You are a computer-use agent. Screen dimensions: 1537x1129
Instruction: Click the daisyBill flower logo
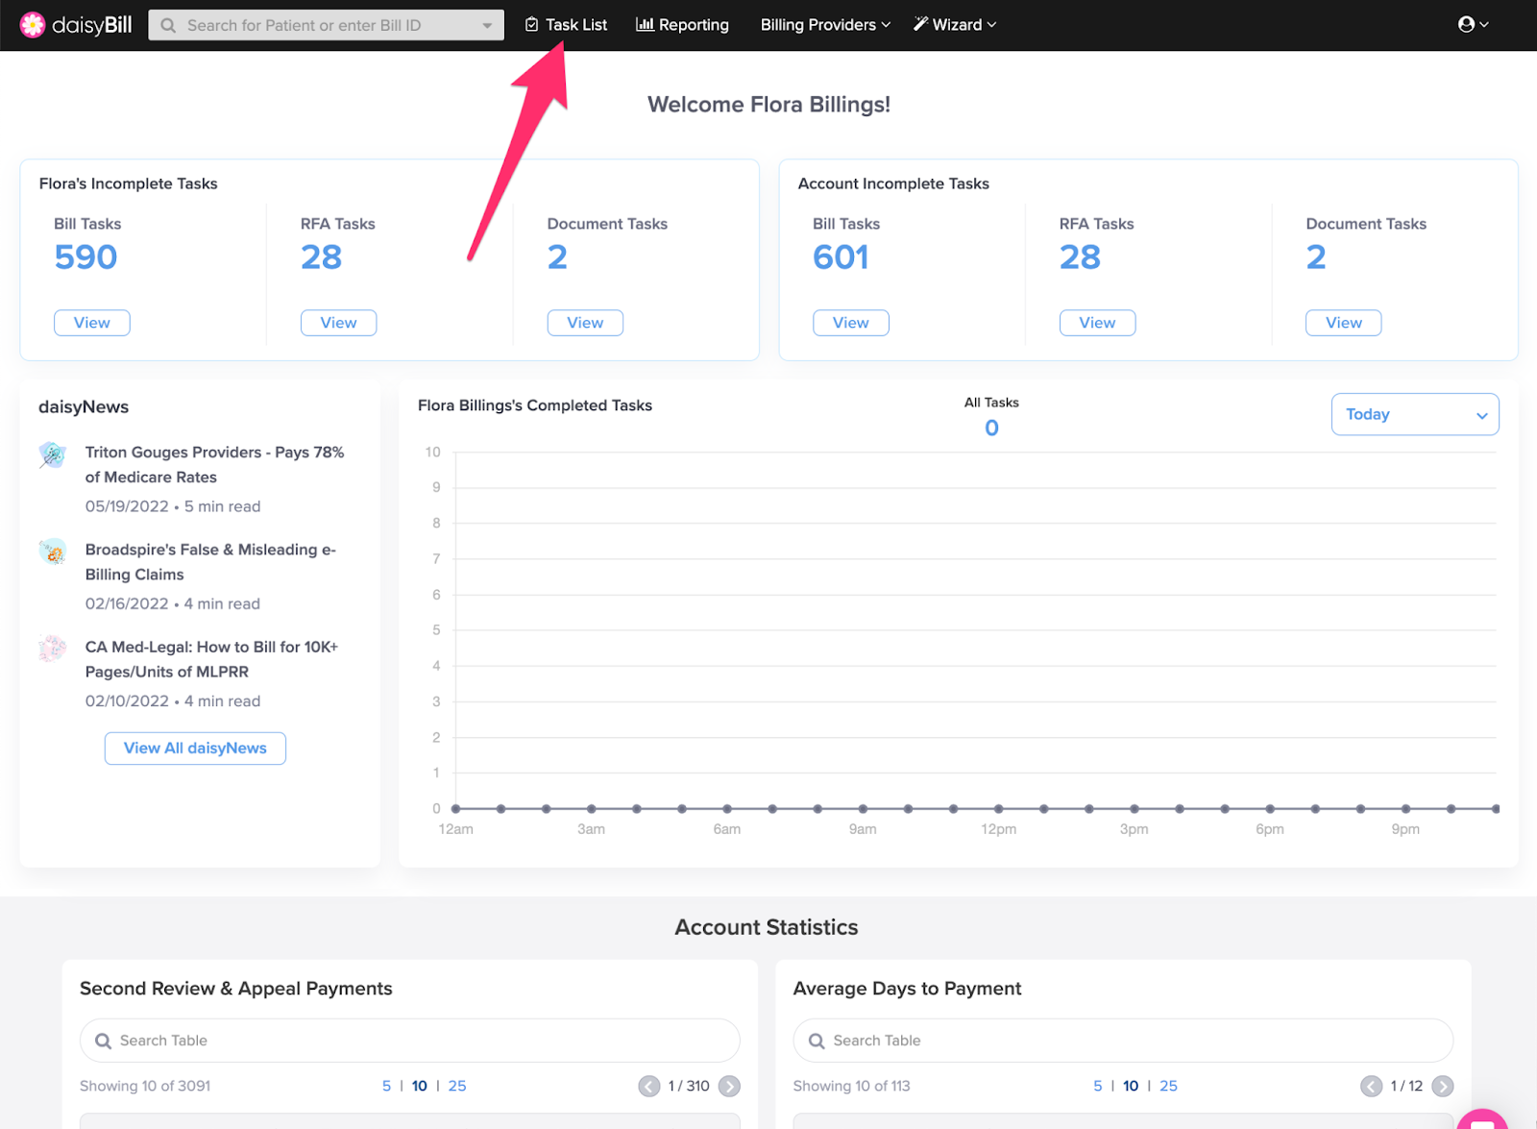[33, 24]
